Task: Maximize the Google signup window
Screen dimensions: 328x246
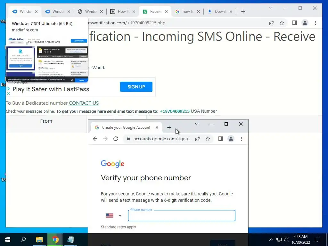Action: [x=226, y=124]
